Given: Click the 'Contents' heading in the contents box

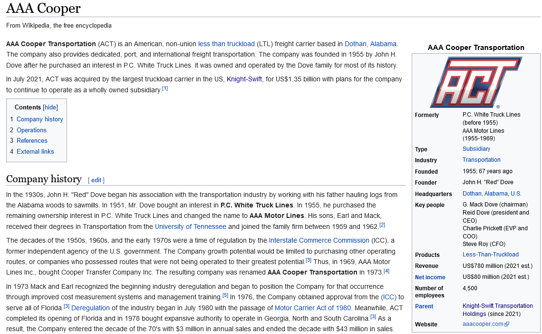Looking at the screenshot, I should pos(28,108).
